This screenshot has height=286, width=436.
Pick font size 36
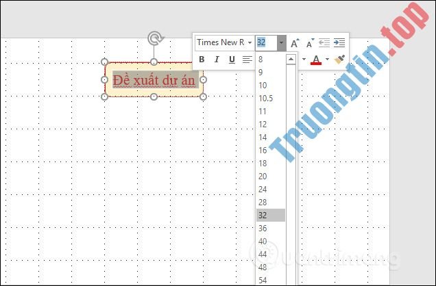[x=271, y=229]
